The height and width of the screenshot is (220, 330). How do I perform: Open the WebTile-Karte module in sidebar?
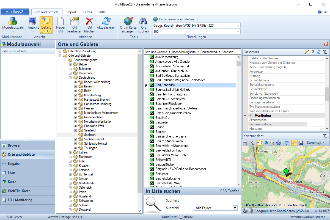pos(28,191)
